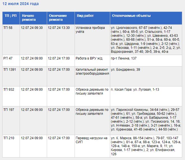Click the "ТП 932" cell
This screenshot has width=185, height=160.
[9, 90]
